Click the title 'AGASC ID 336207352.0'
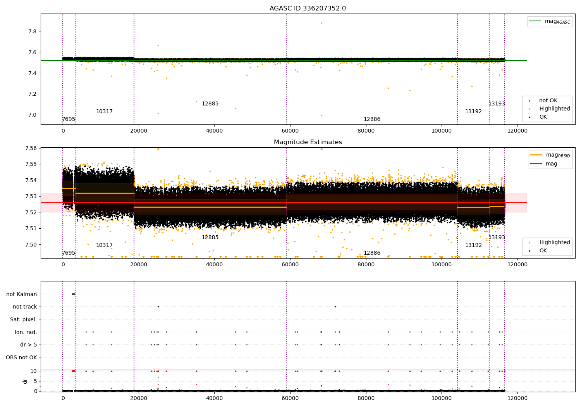581x407 pixels. coord(308,9)
